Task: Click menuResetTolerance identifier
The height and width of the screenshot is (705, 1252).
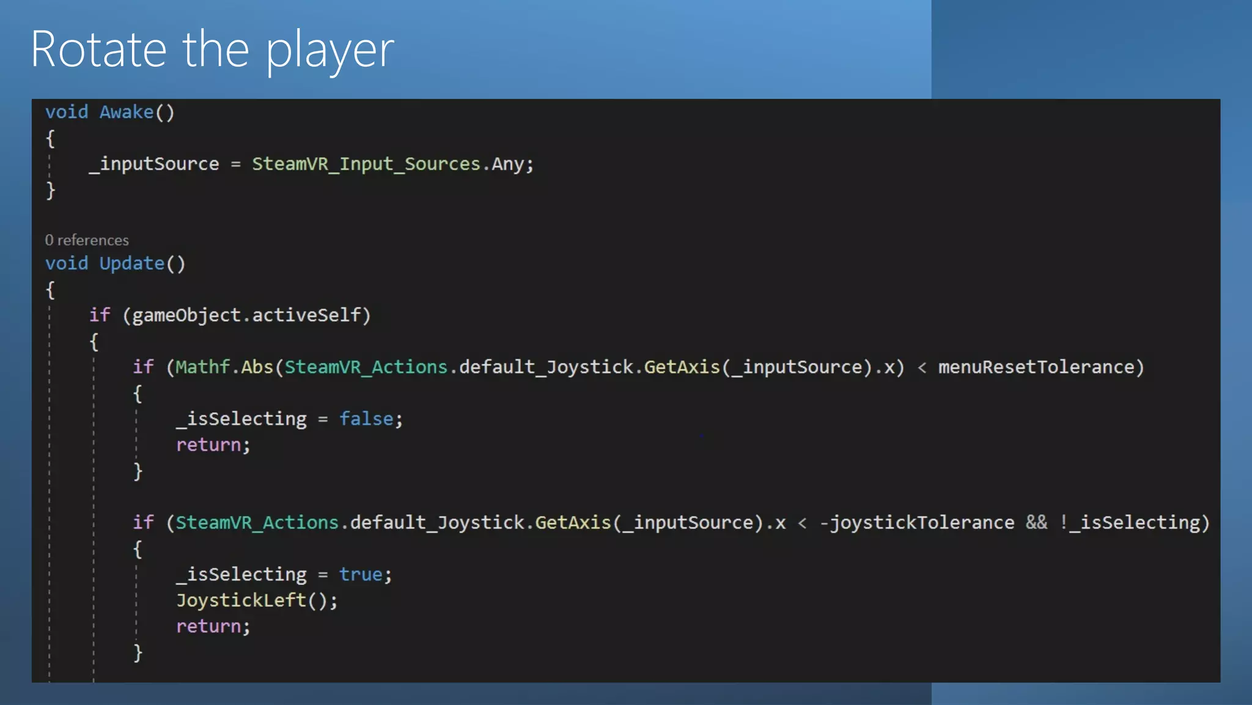Action: point(1036,367)
